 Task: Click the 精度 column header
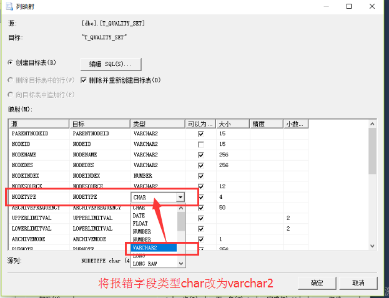point(267,124)
